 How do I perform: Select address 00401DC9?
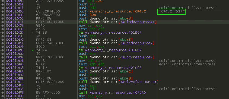pyautogui.click(x=15, y=25)
